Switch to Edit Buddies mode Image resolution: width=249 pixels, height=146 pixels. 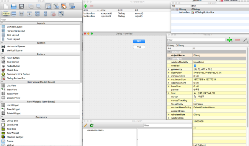pos(64,6)
